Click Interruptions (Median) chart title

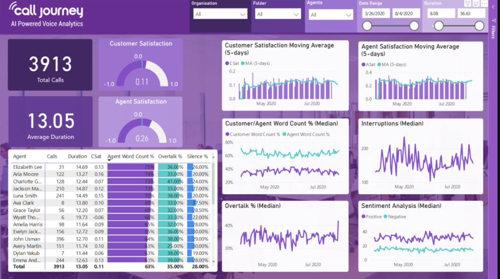[x=392, y=123]
